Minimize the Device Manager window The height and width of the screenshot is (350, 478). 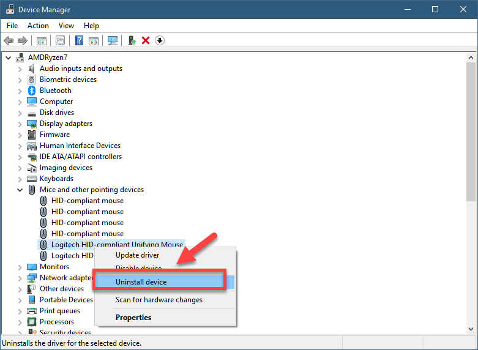coord(408,9)
